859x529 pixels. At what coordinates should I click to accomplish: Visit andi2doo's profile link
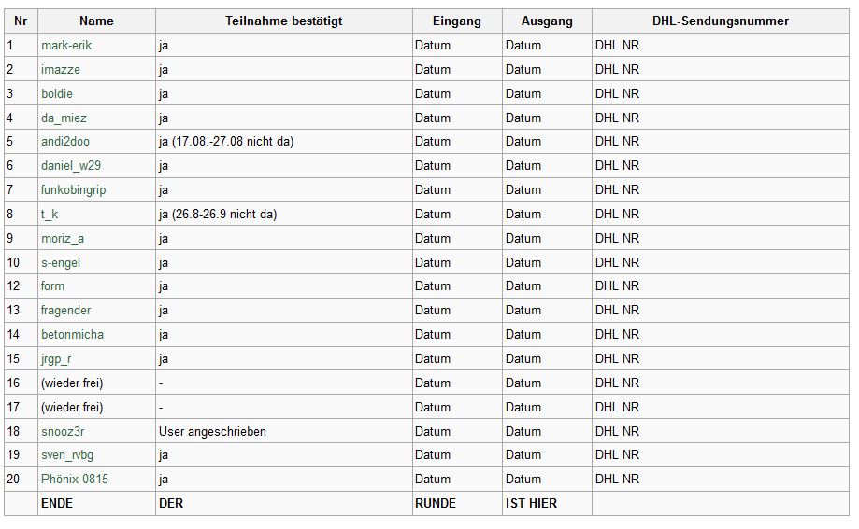pos(65,142)
